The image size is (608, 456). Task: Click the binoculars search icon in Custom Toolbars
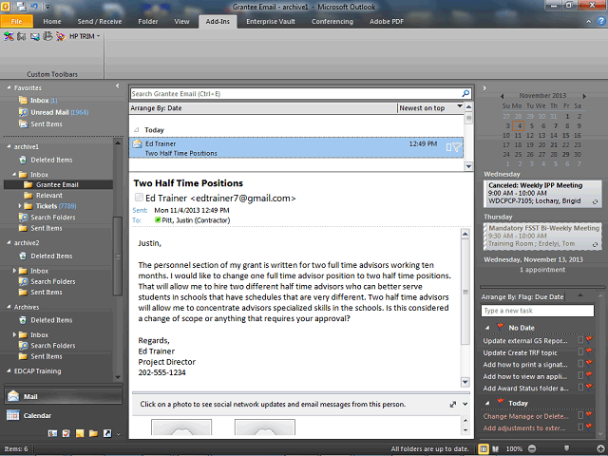point(22,36)
